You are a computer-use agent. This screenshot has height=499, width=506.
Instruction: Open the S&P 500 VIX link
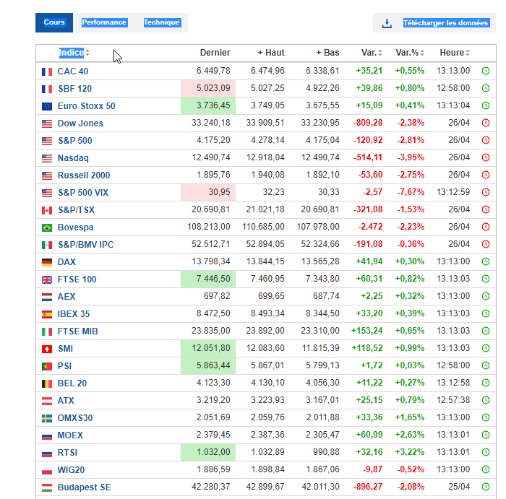coord(83,193)
